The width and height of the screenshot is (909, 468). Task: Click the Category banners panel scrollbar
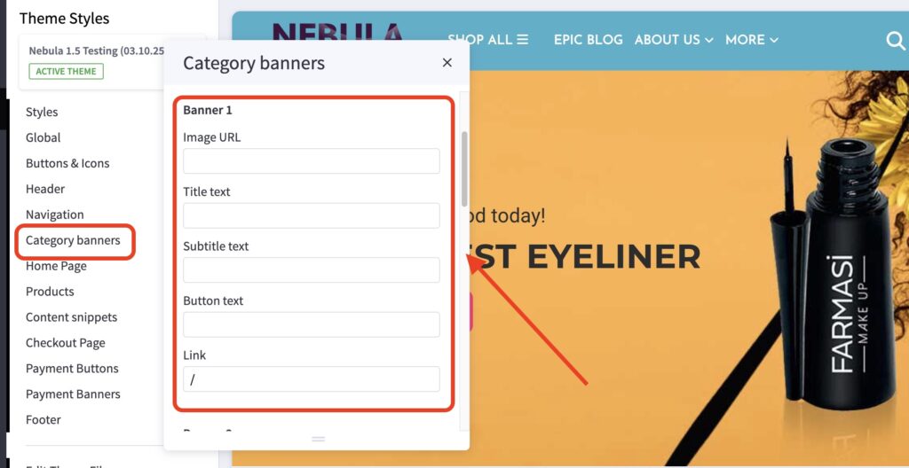(463, 168)
